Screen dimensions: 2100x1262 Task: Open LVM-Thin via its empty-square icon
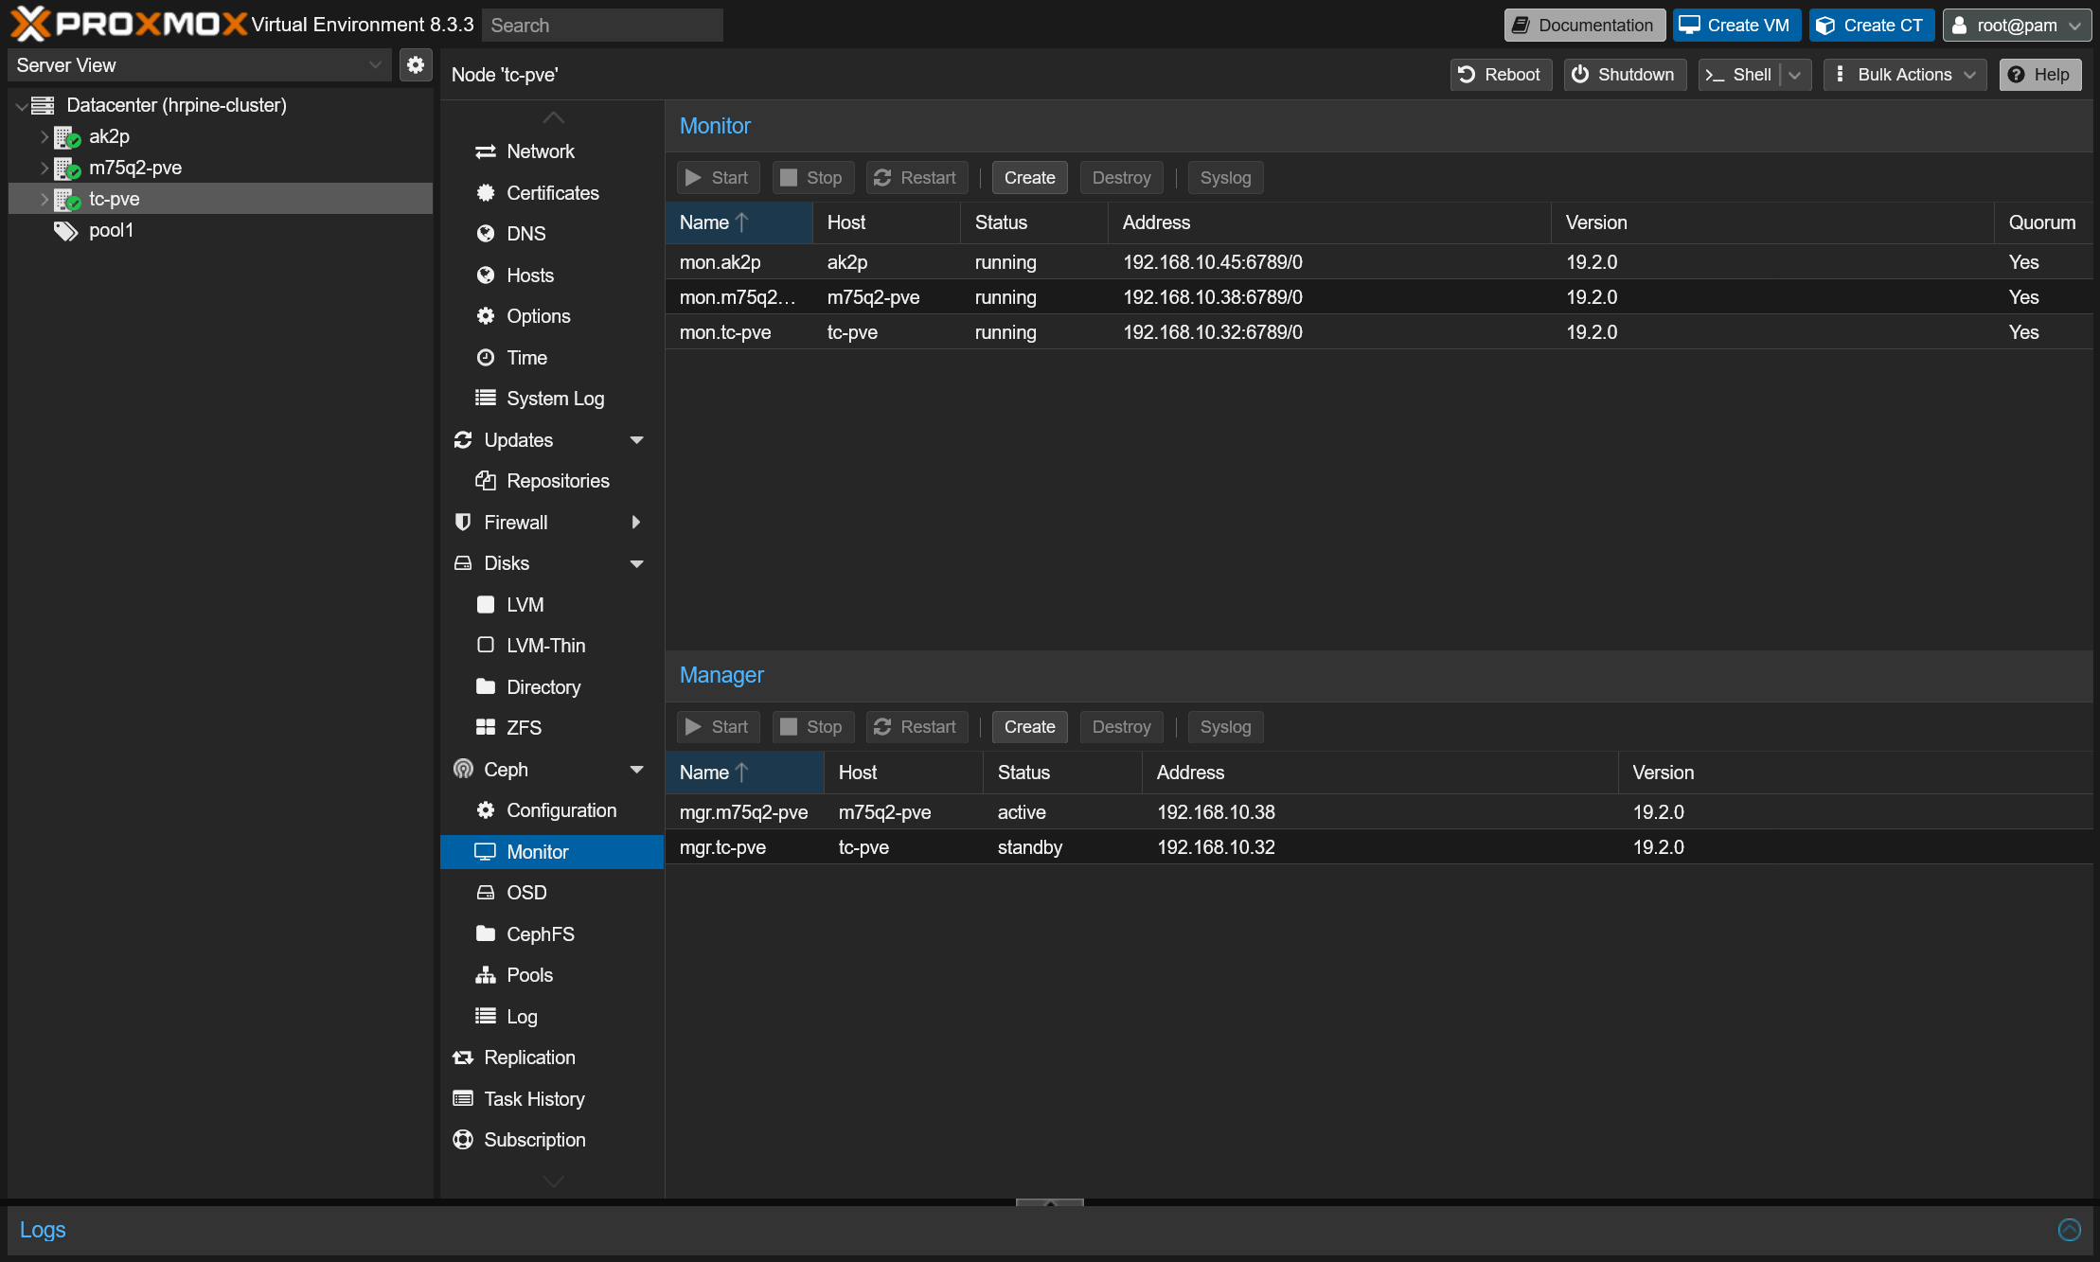click(x=486, y=646)
